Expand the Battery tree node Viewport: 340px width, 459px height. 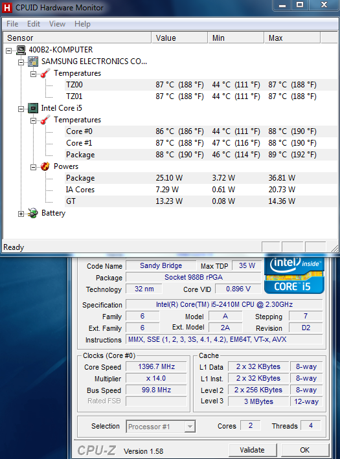point(21,214)
